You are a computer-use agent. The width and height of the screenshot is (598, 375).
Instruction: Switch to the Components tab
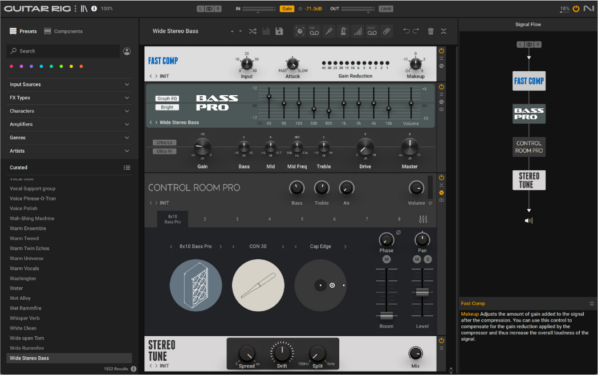(63, 31)
